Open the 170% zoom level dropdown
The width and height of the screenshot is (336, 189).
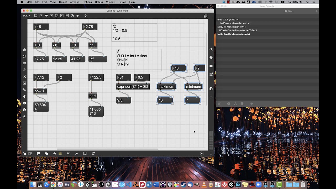tap(26, 16)
